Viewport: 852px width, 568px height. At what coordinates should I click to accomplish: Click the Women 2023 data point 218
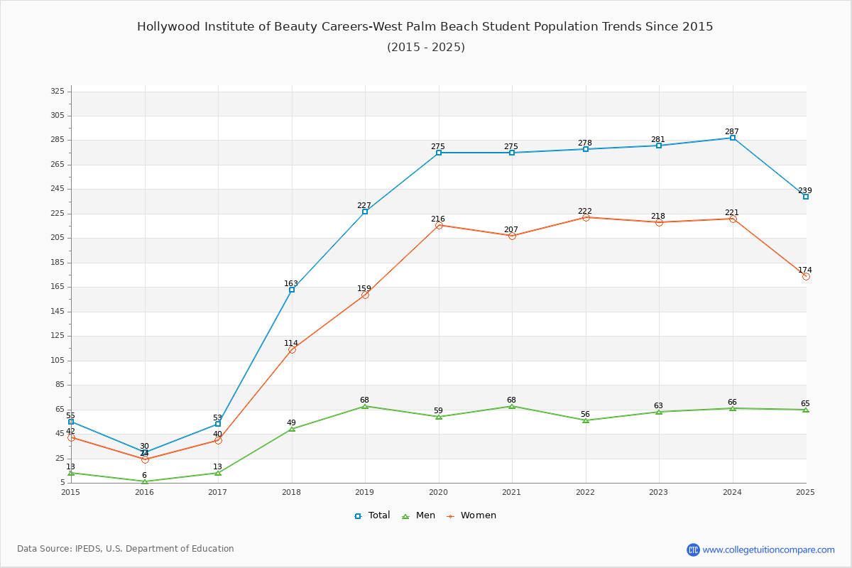tap(659, 222)
